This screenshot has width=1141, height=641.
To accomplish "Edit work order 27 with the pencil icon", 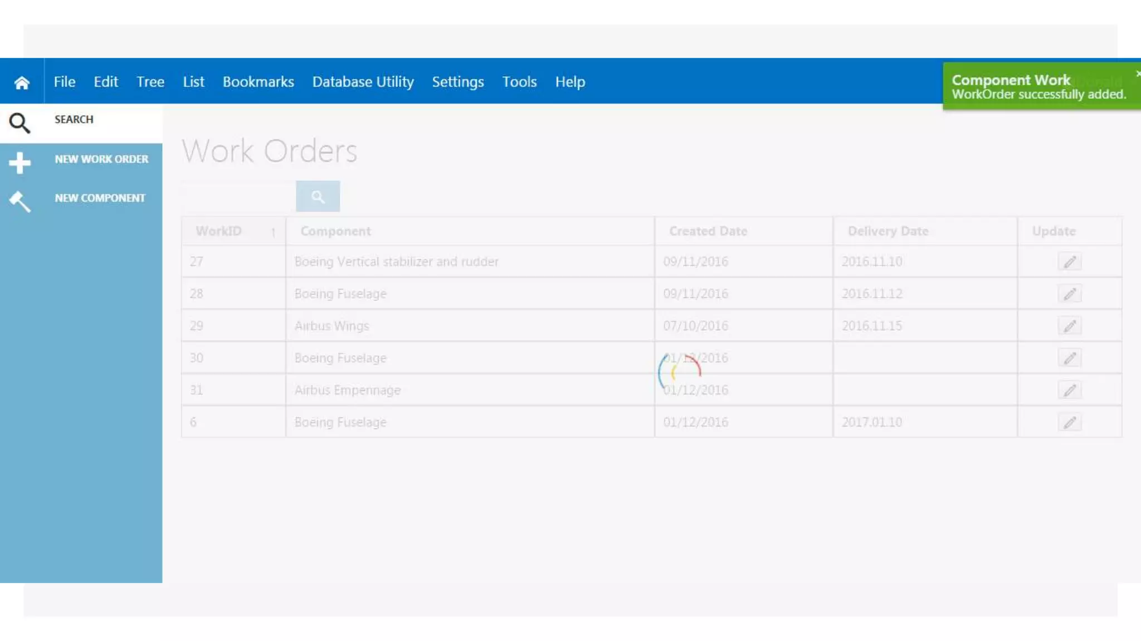I will point(1069,262).
